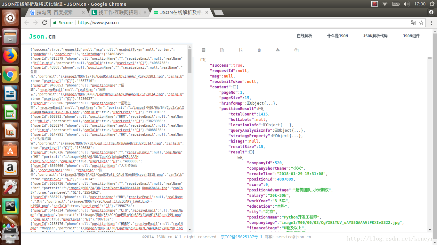Collapse the "content" object node
The image size is (437, 245).
tap(235, 87)
